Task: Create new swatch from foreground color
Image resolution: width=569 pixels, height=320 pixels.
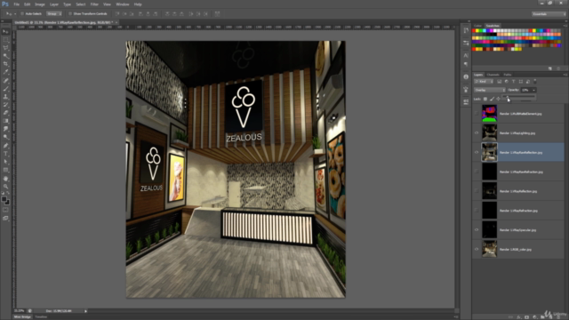Action: pos(550,68)
